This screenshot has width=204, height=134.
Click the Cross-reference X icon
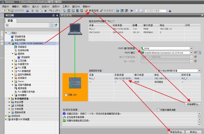point(132,11)
